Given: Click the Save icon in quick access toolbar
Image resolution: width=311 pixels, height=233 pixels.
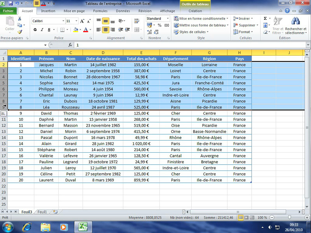Looking at the screenshot, I should 10,3.
